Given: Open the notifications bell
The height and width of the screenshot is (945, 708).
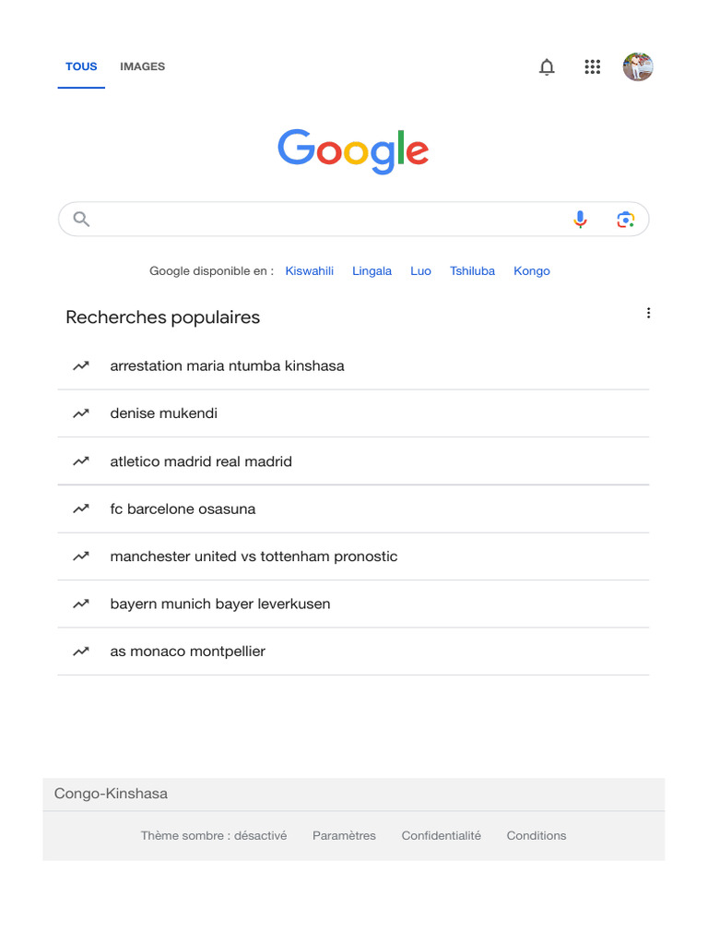Looking at the screenshot, I should 547,67.
